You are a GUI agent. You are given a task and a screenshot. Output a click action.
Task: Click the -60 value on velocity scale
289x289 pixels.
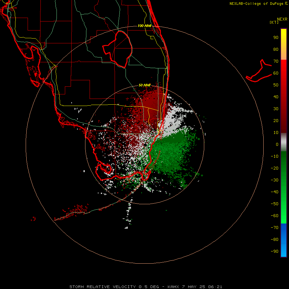pyautogui.click(x=275, y=216)
